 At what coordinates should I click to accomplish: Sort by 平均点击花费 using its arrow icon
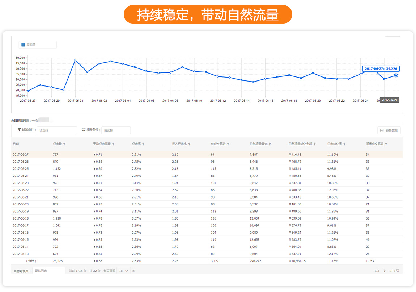(x=113, y=144)
